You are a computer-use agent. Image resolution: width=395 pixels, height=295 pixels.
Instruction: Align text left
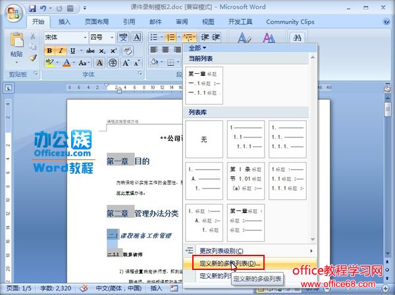(154, 49)
